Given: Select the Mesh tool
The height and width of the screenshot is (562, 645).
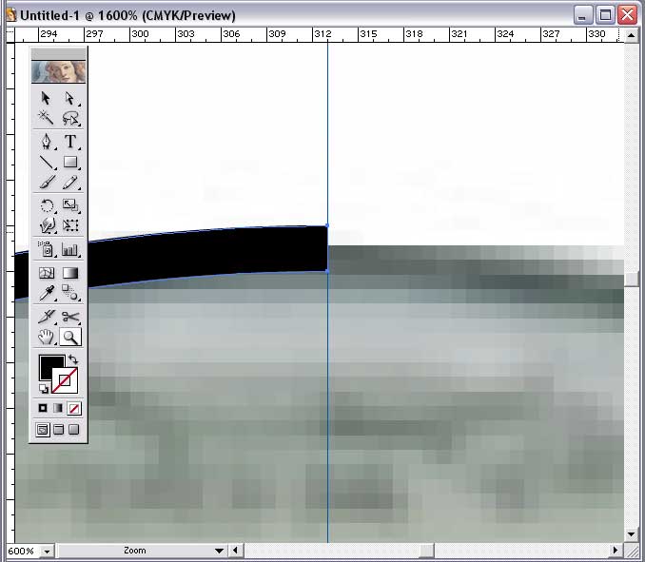Looking at the screenshot, I should (46, 273).
